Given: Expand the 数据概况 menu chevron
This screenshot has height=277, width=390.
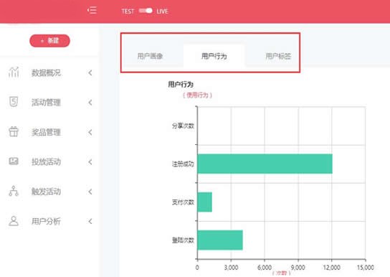Looking at the screenshot, I should point(90,72).
